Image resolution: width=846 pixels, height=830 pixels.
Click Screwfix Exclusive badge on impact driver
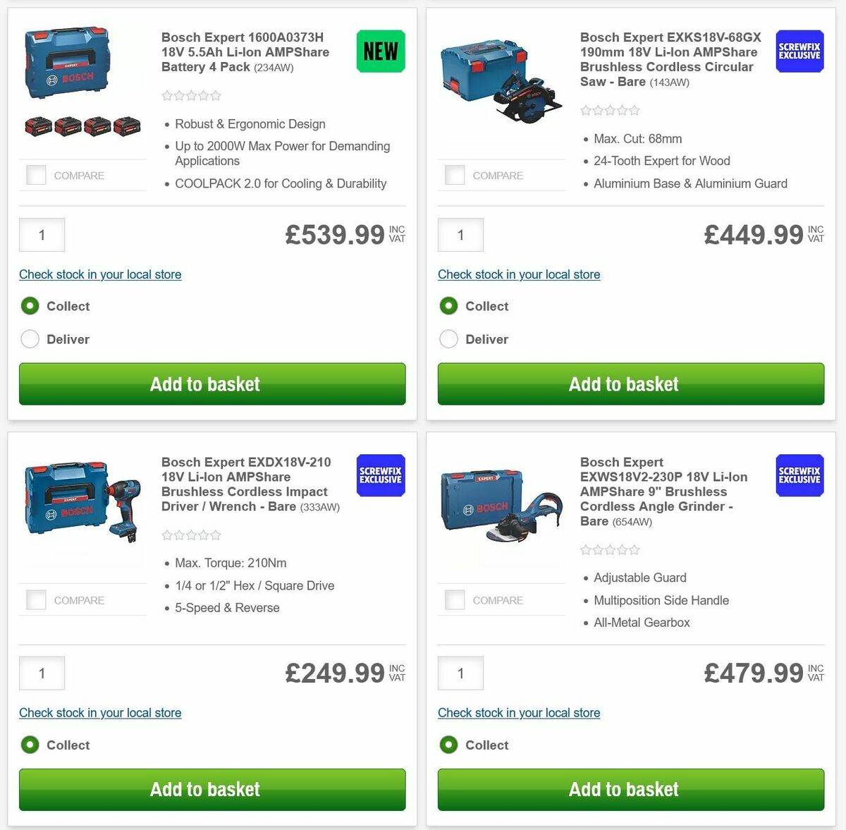(x=380, y=475)
